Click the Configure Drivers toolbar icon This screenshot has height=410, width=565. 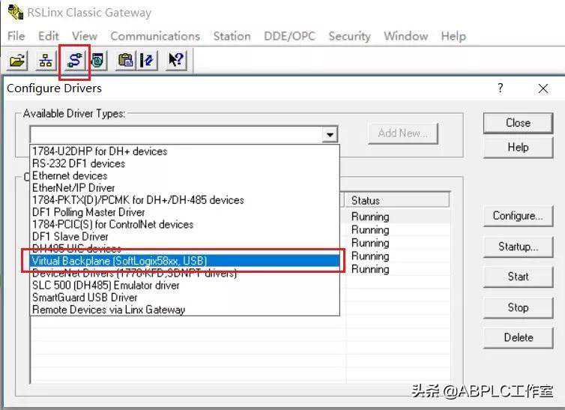(x=74, y=61)
